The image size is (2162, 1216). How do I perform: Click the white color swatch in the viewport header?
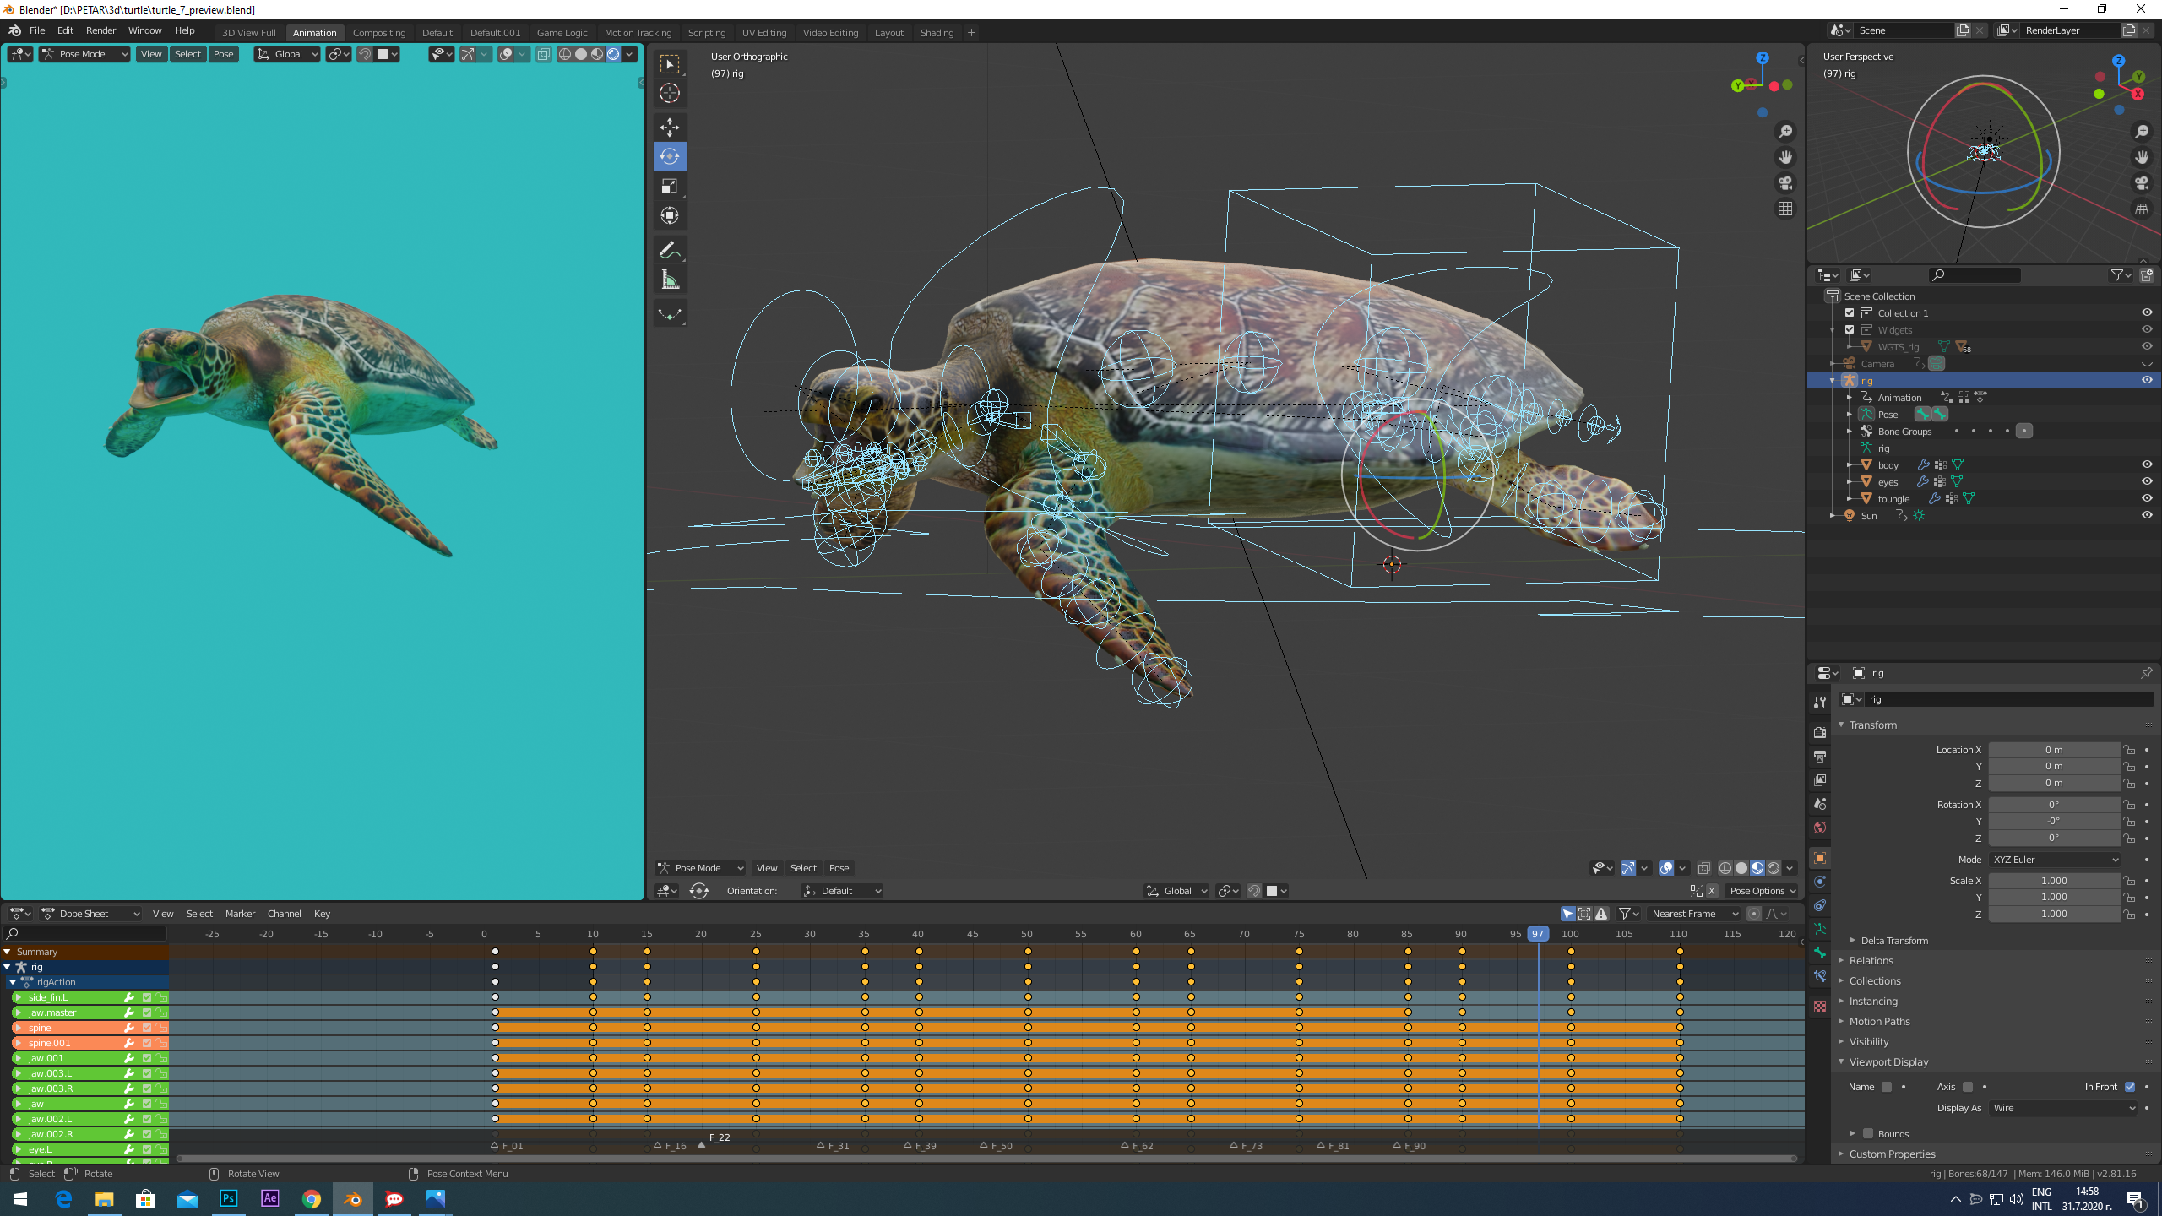382,53
